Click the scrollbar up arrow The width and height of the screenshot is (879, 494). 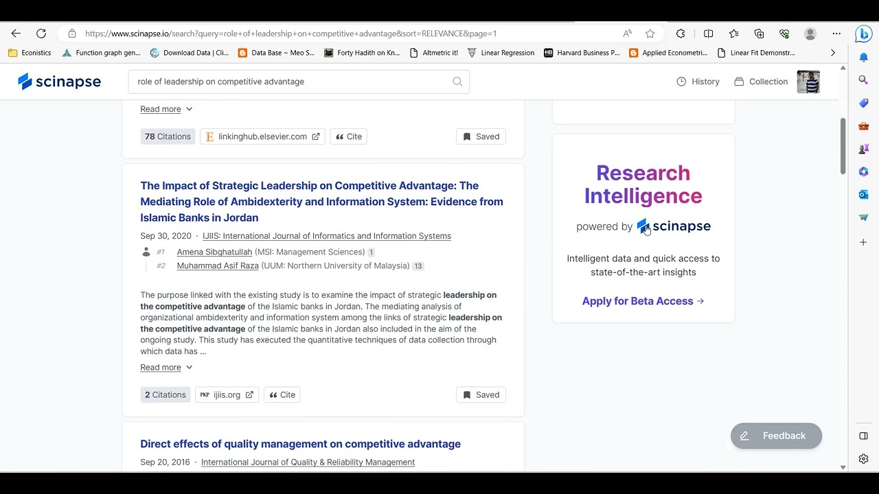click(843, 68)
